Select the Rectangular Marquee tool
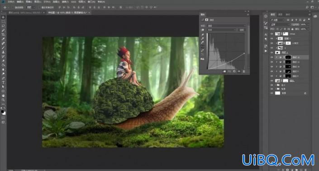Screen dimensions: 319x171 click(x=3, y=22)
